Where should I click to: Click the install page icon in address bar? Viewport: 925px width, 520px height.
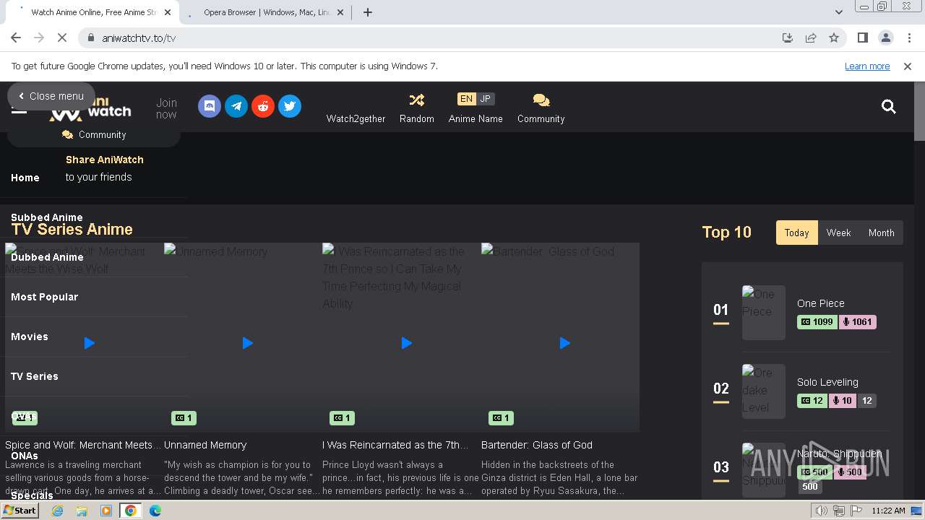tap(788, 38)
